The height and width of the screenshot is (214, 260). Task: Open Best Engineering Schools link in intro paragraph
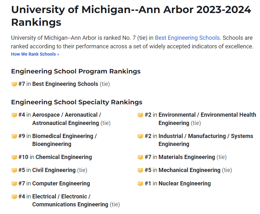click(187, 38)
